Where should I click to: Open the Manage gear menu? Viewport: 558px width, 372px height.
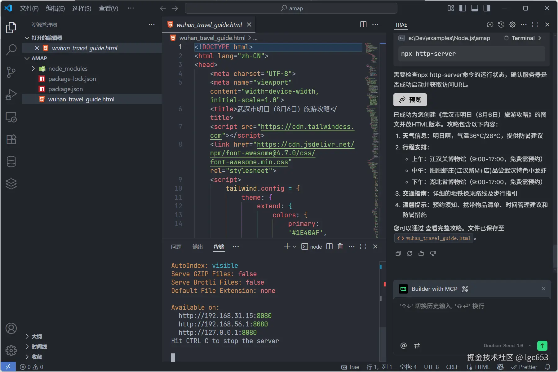click(11, 351)
